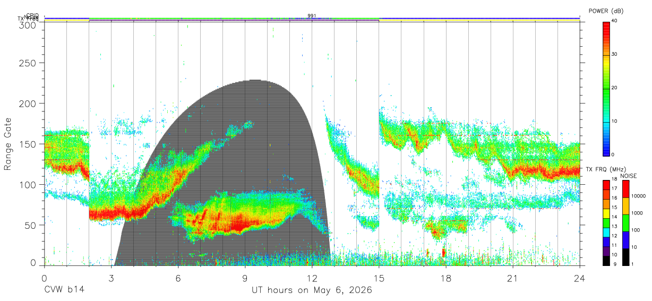Select the NOISE legend title

(x=628, y=176)
